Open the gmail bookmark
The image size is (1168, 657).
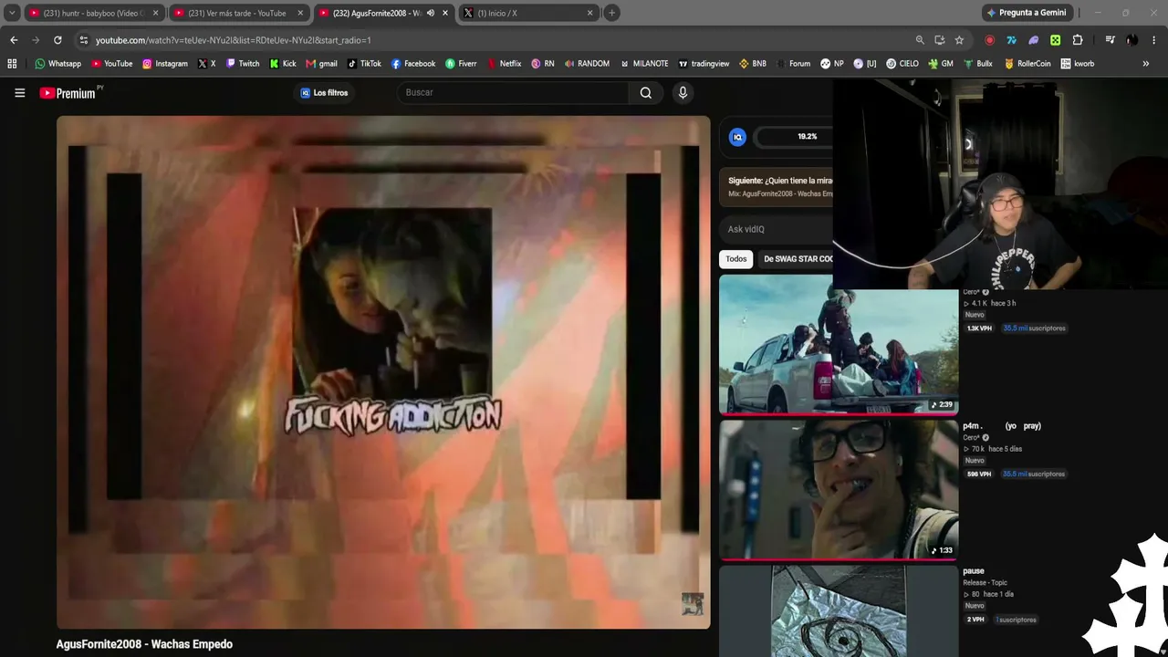click(321, 64)
